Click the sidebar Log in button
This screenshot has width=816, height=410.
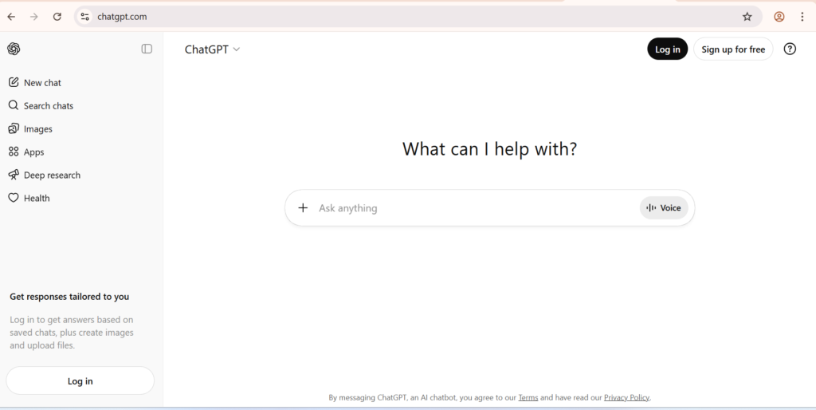pyautogui.click(x=80, y=381)
